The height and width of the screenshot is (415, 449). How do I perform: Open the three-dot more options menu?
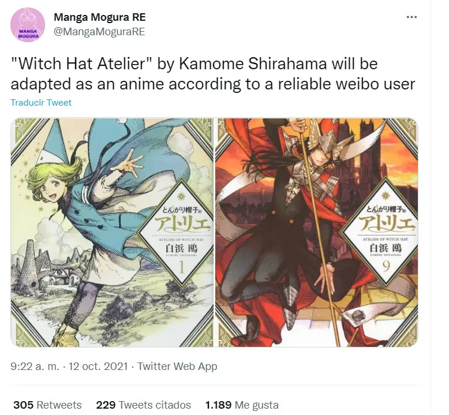(411, 17)
